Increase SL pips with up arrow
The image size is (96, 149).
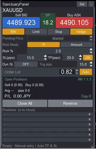tap(45, 56)
